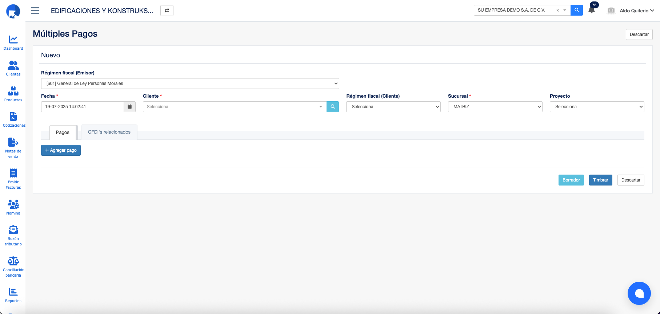Open the calendar date picker
660x314 pixels.
(x=129, y=107)
